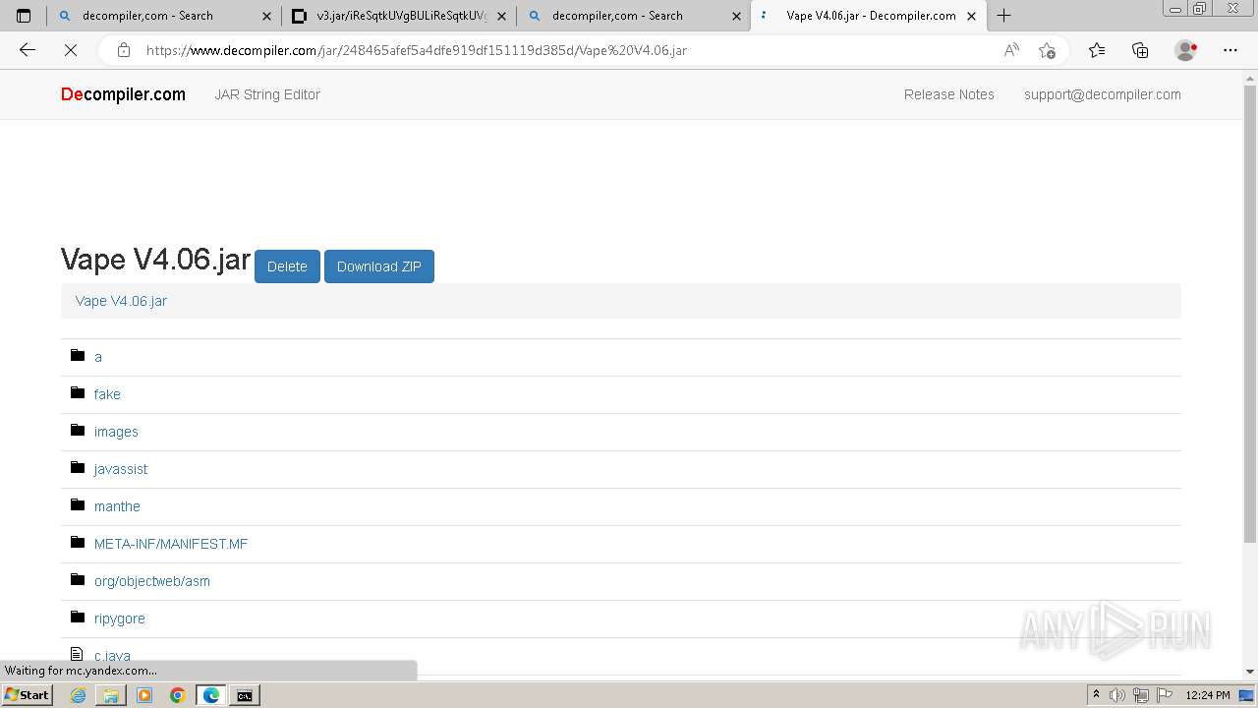Open the browser profile icon

click(1186, 50)
